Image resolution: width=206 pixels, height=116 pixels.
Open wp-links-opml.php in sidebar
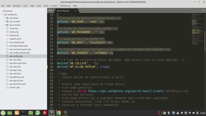(x=18, y=63)
